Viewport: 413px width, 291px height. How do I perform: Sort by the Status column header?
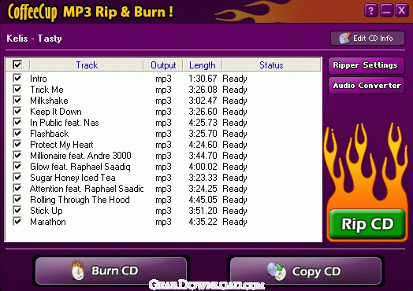pyautogui.click(x=271, y=65)
